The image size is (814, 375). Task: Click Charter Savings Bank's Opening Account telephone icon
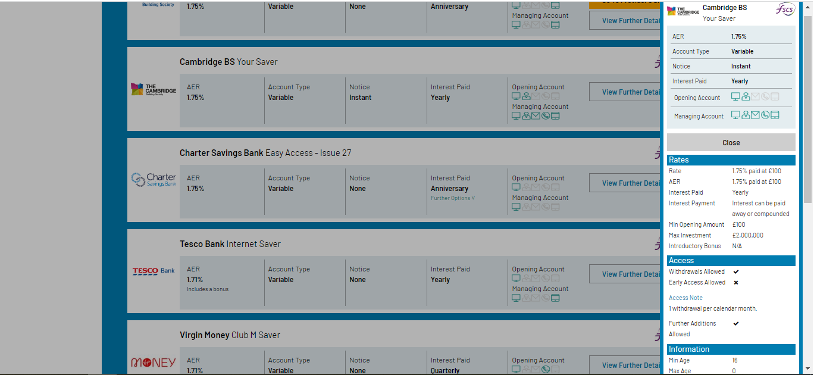(x=546, y=187)
